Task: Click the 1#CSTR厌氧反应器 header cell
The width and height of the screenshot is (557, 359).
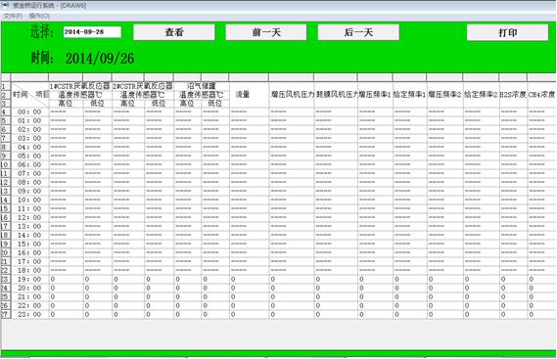Action: coord(80,86)
